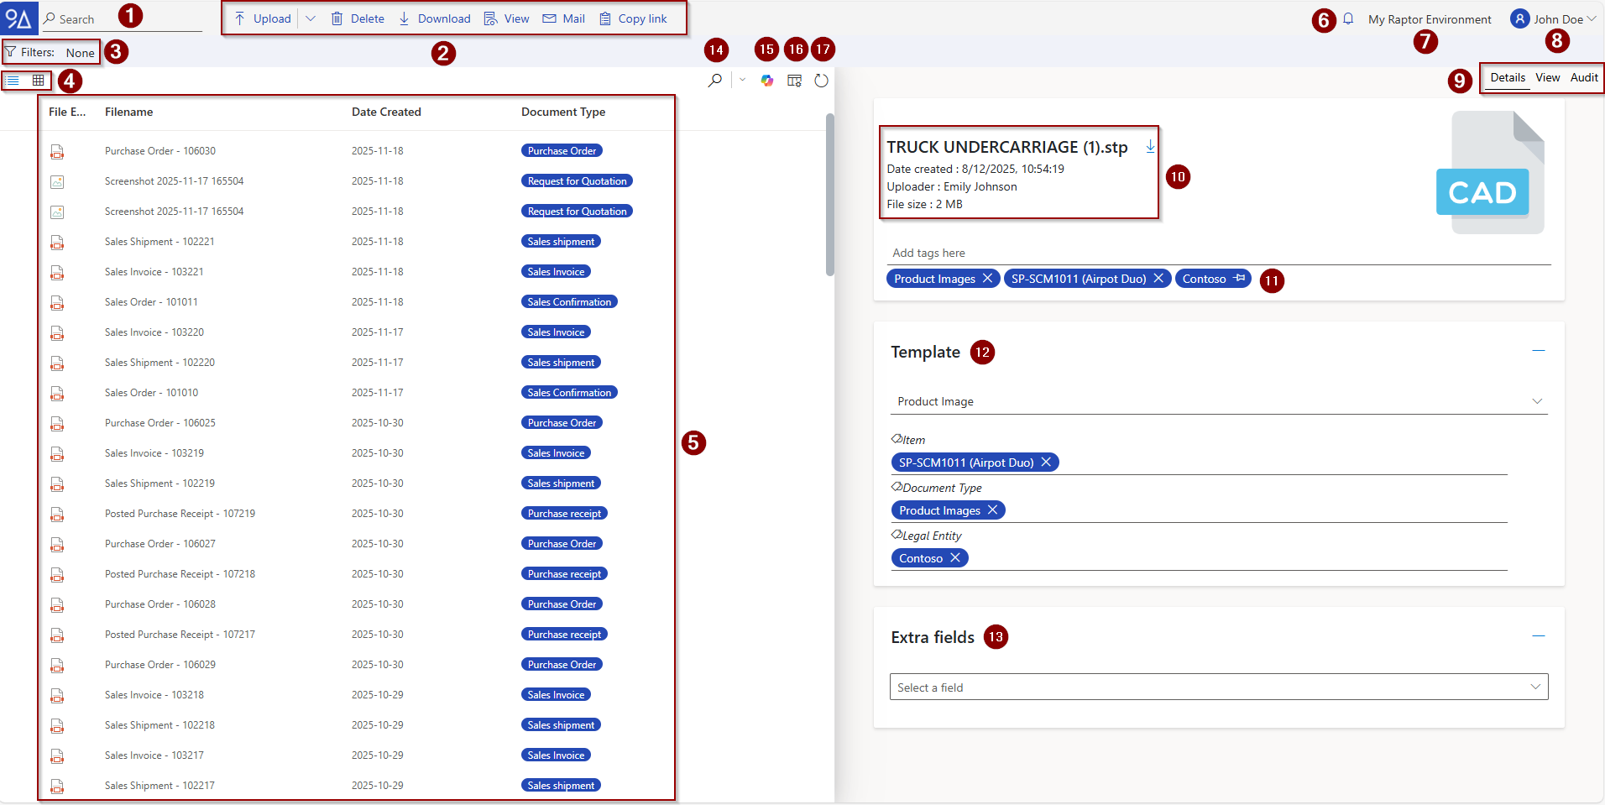Switch to grid view layout

click(x=39, y=81)
